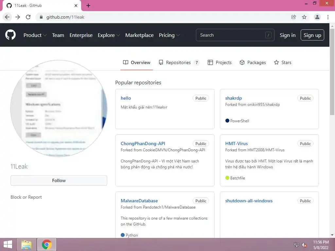
Task: Click the 11Leak username text
Action: tap(19, 166)
